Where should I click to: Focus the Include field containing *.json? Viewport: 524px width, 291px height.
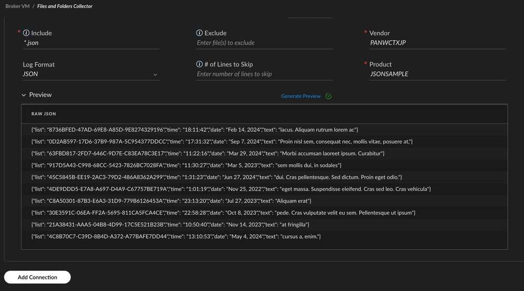90,43
